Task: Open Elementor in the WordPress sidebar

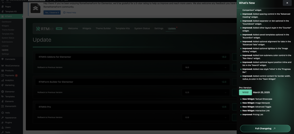Action: [10, 92]
